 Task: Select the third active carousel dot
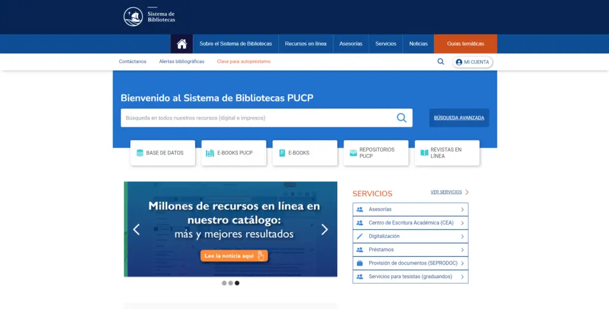[237, 283]
